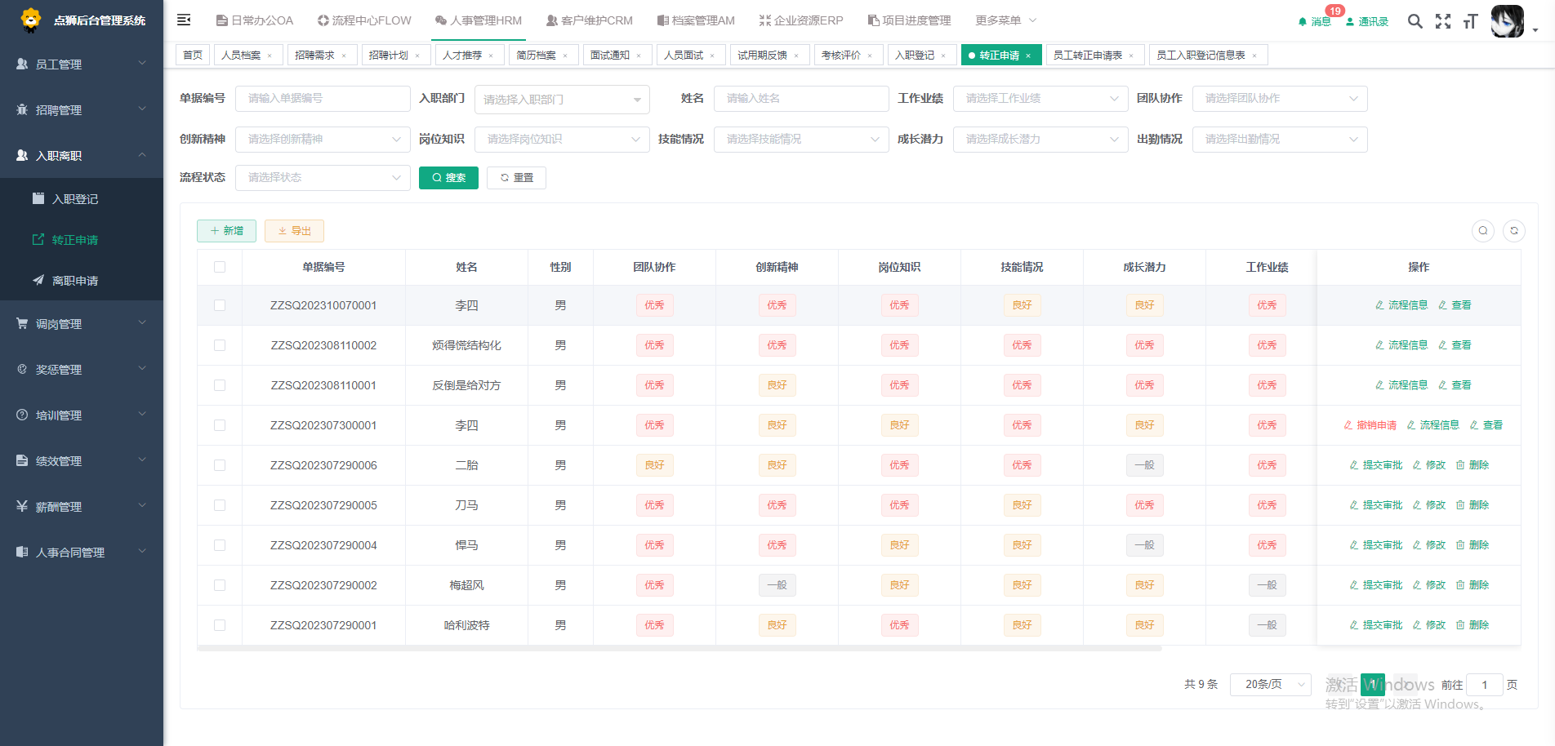Open the font size adjustment icon
Image resolution: width=1555 pixels, height=746 pixels.
click(1470, 21)
